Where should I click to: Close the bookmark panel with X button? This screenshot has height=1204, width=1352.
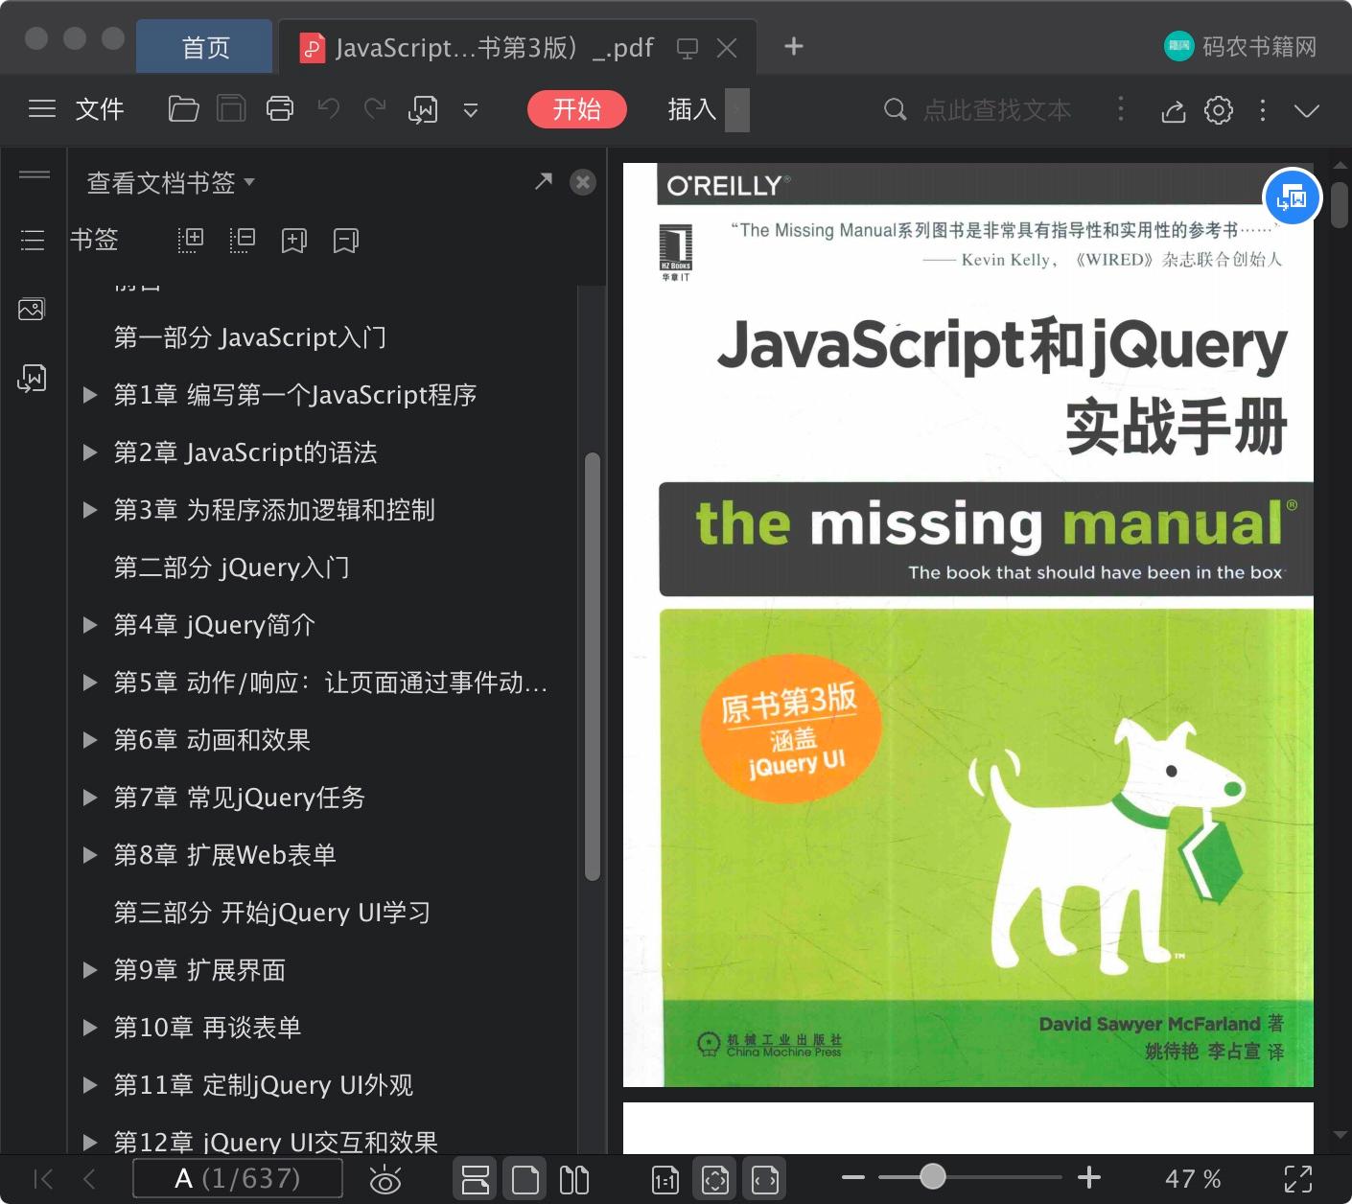583,182
